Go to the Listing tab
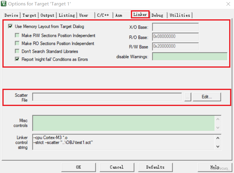This screenshot has width=234, height=173. click(67, 15)
